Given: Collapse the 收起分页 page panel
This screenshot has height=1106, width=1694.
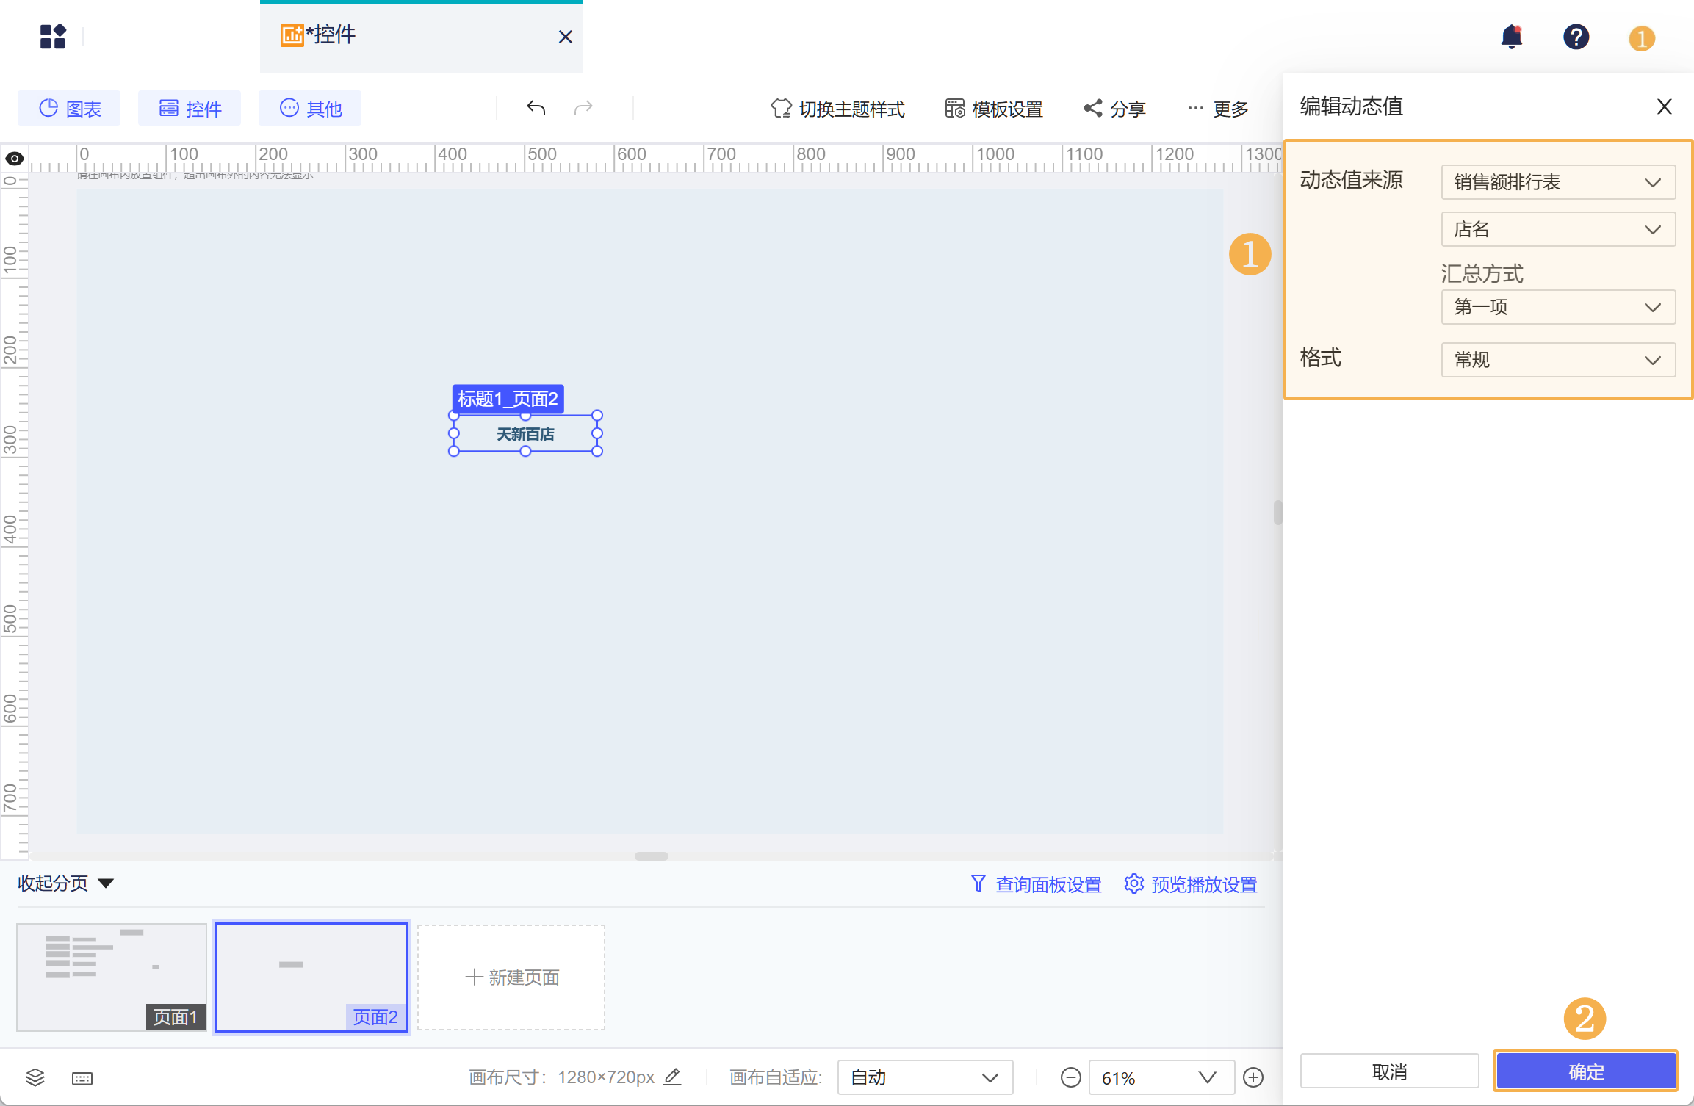Looking at the screenshot, I should (65, 883).
